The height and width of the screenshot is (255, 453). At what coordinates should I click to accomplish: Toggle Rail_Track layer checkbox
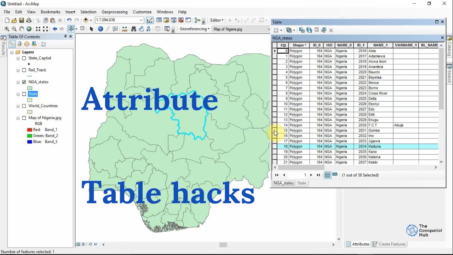[24, 70]
